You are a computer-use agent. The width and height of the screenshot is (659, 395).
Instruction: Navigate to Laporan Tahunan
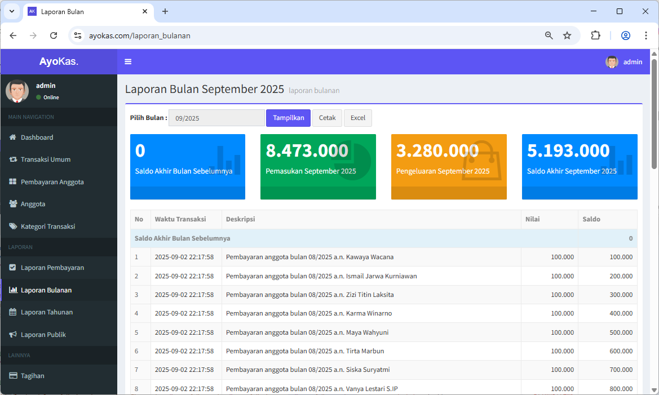(x=46, y=312)
